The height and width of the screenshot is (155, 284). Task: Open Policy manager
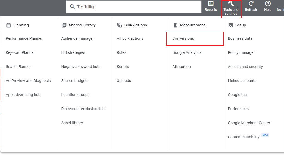click(241, 52)
